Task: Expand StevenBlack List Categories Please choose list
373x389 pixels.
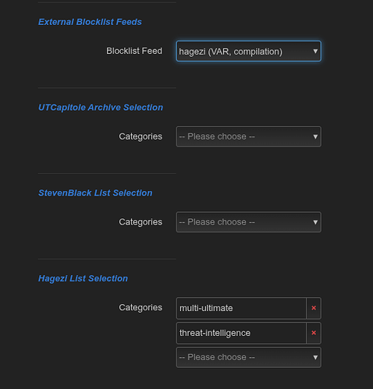Action: pyautogui.click(x=249, y=222)
